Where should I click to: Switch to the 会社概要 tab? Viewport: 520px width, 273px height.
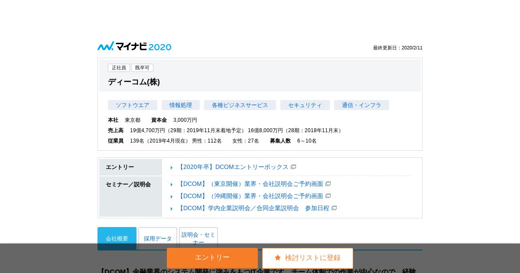click(x=117, y=238)
